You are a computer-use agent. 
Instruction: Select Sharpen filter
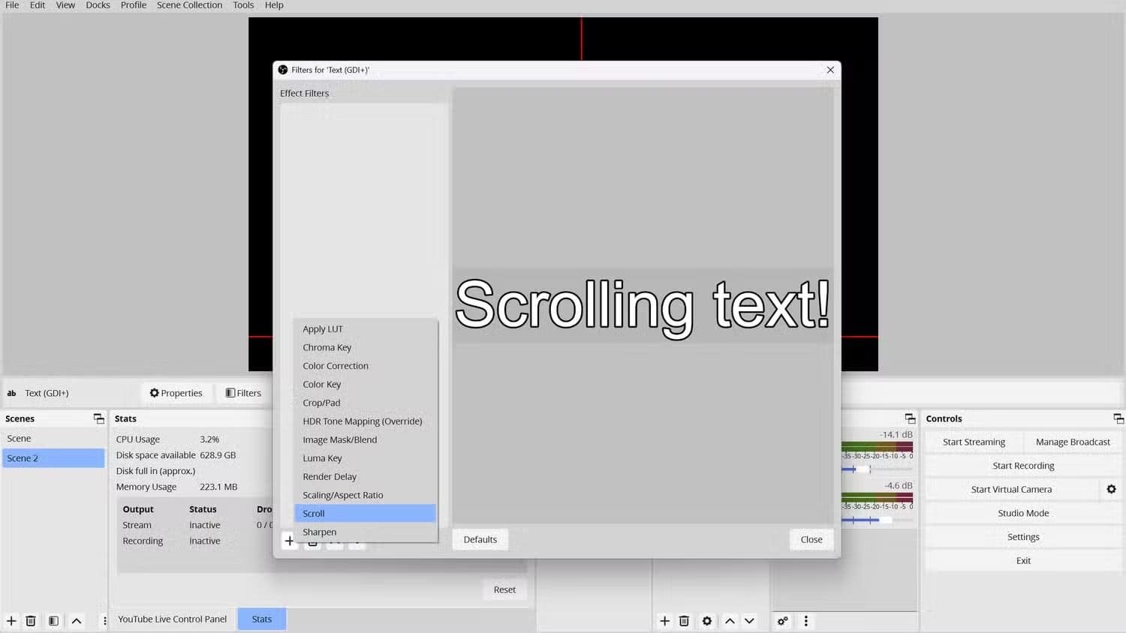pos(366,532)
